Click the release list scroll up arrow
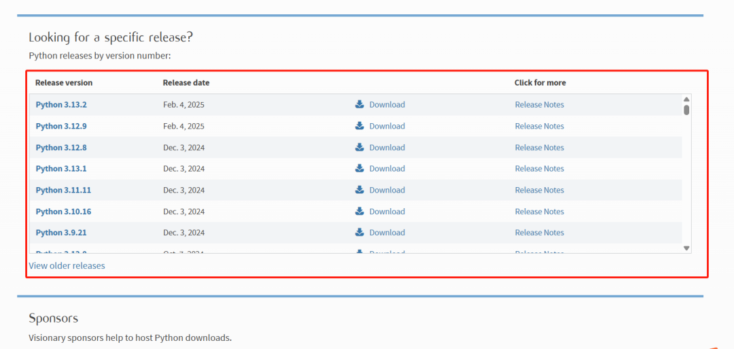The height and width of the screenshot is (349, 734). [x=686, y=99]
